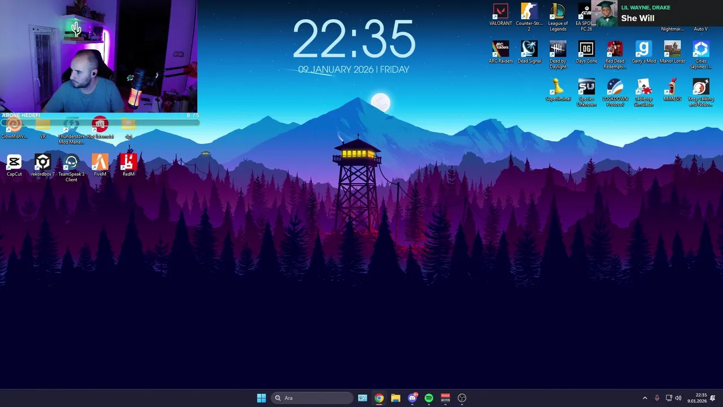This screenshot has height=407, width=723.
Task: Open Google Chrome from the taskbar
Action: [x=379, y=398]
